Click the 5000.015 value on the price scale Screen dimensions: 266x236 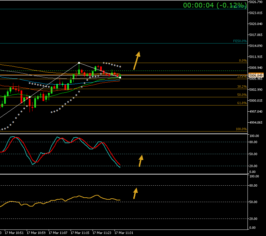pos(256,101)
